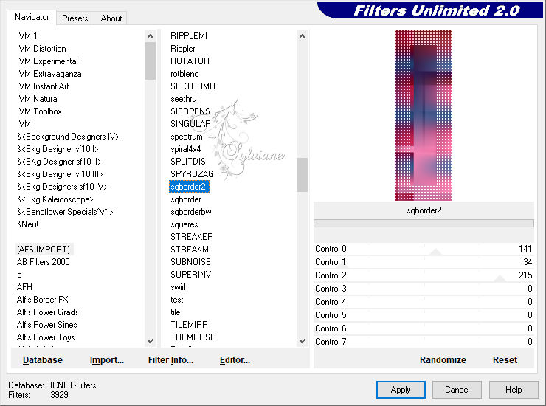
Task: Switch to the Presets tab
Action: pos(75,18)
